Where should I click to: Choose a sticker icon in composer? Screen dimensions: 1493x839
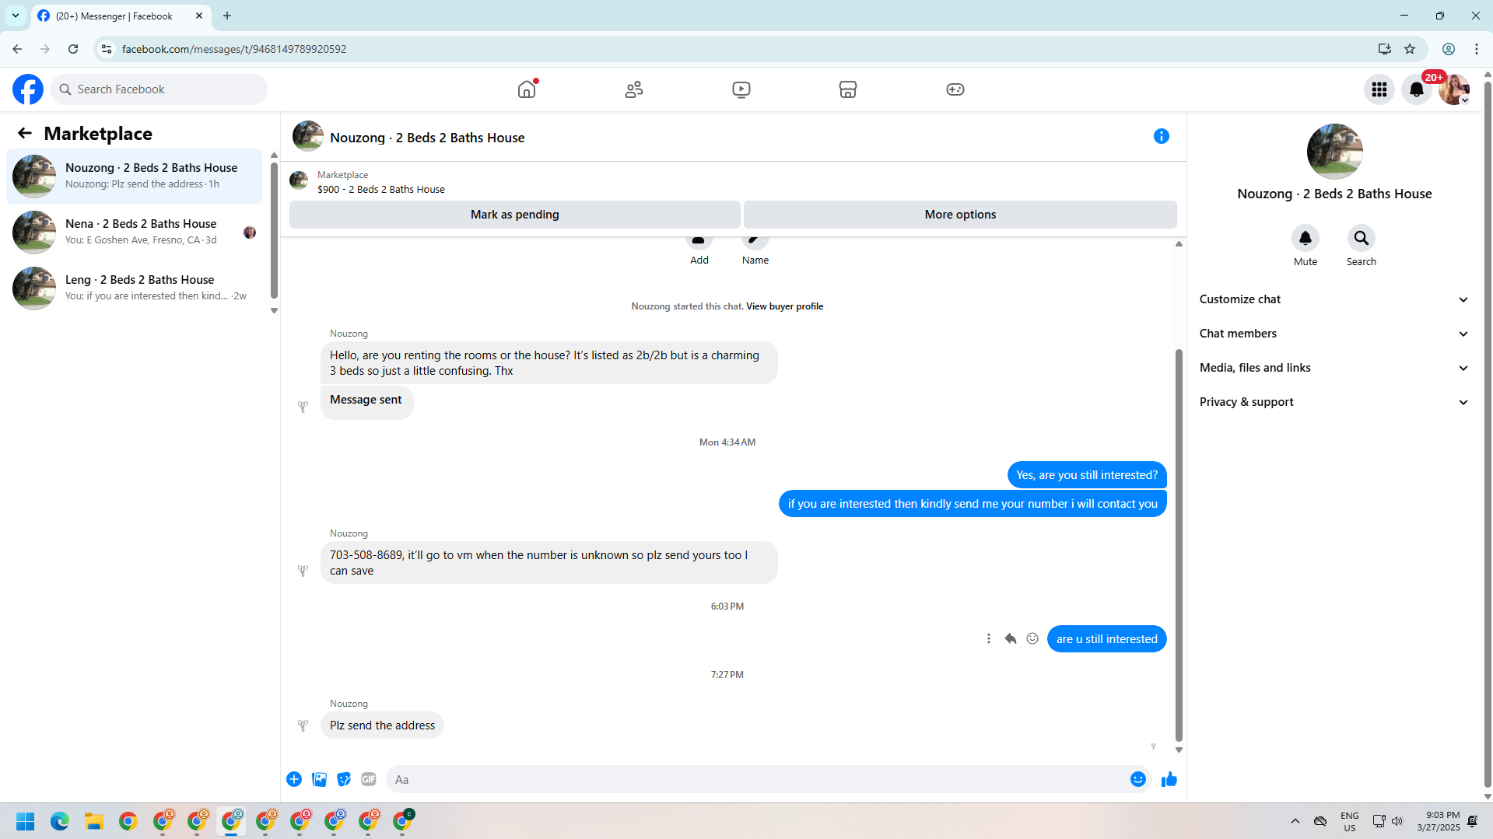[x=344, y=779]
